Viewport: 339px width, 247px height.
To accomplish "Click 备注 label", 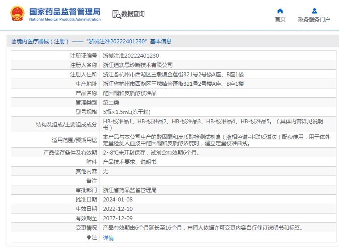I will 92,181.
